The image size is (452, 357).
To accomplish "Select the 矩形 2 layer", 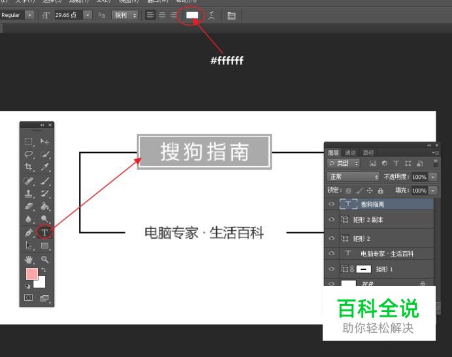I will tap(379, 238).
